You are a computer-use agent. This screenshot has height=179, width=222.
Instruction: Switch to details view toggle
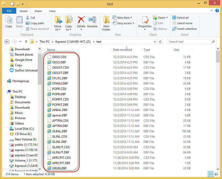point(211,174)
